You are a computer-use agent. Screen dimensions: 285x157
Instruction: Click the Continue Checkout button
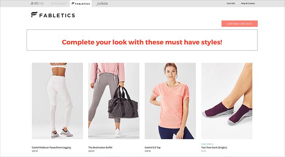tap(239, 24)
